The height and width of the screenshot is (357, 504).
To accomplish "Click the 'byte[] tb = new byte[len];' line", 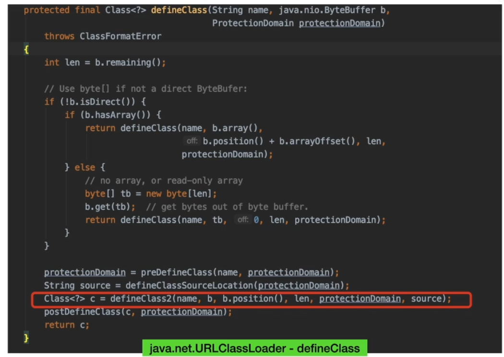I will point(151,194).
